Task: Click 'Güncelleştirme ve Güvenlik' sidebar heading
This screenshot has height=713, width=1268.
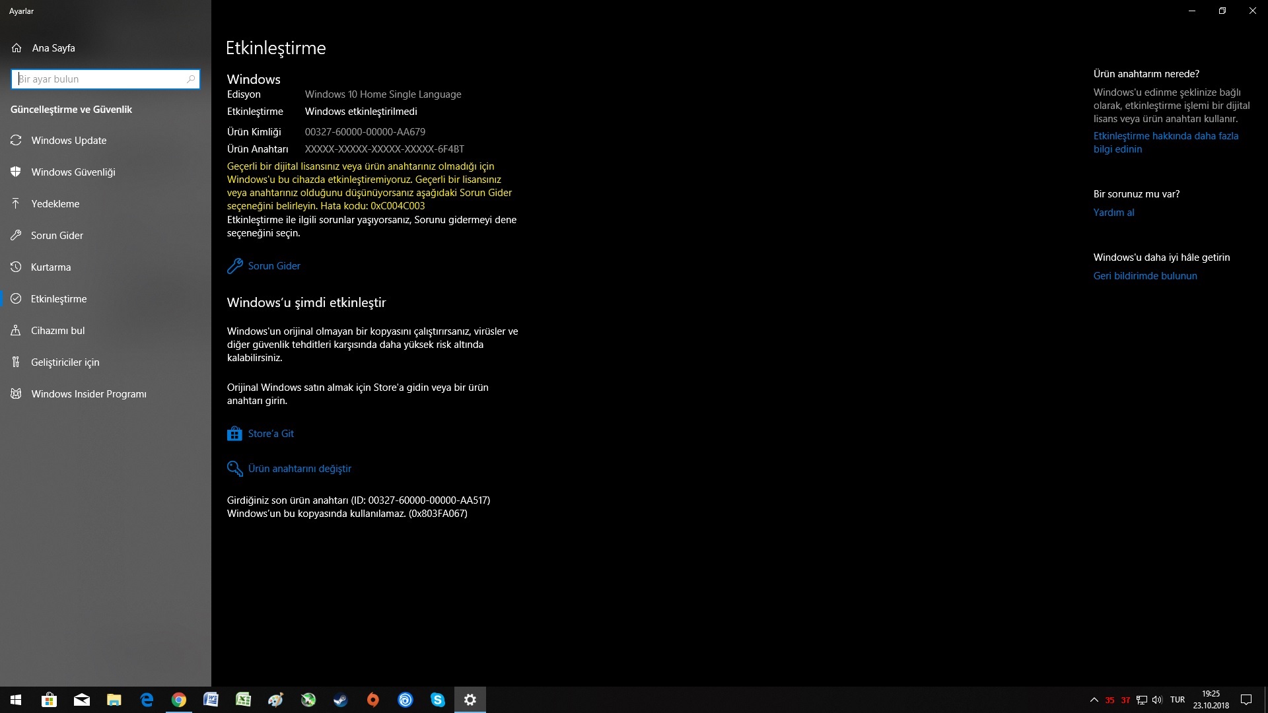Action: point(71,110)
